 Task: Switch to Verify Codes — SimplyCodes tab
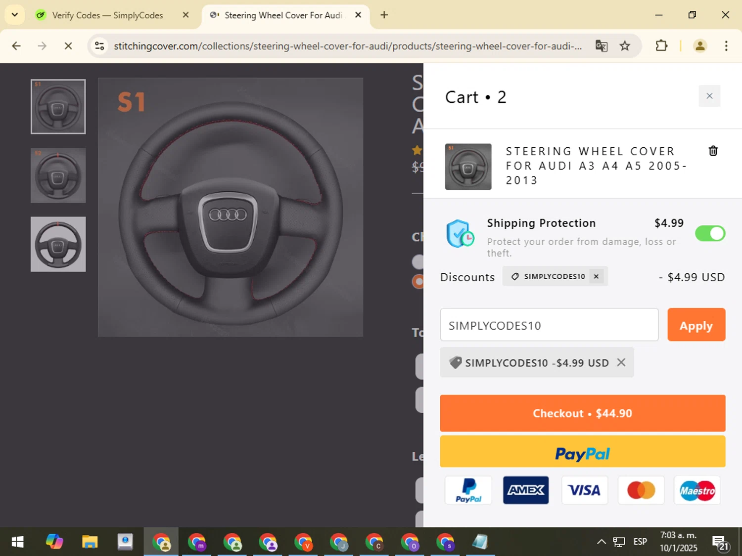[107, 15]
